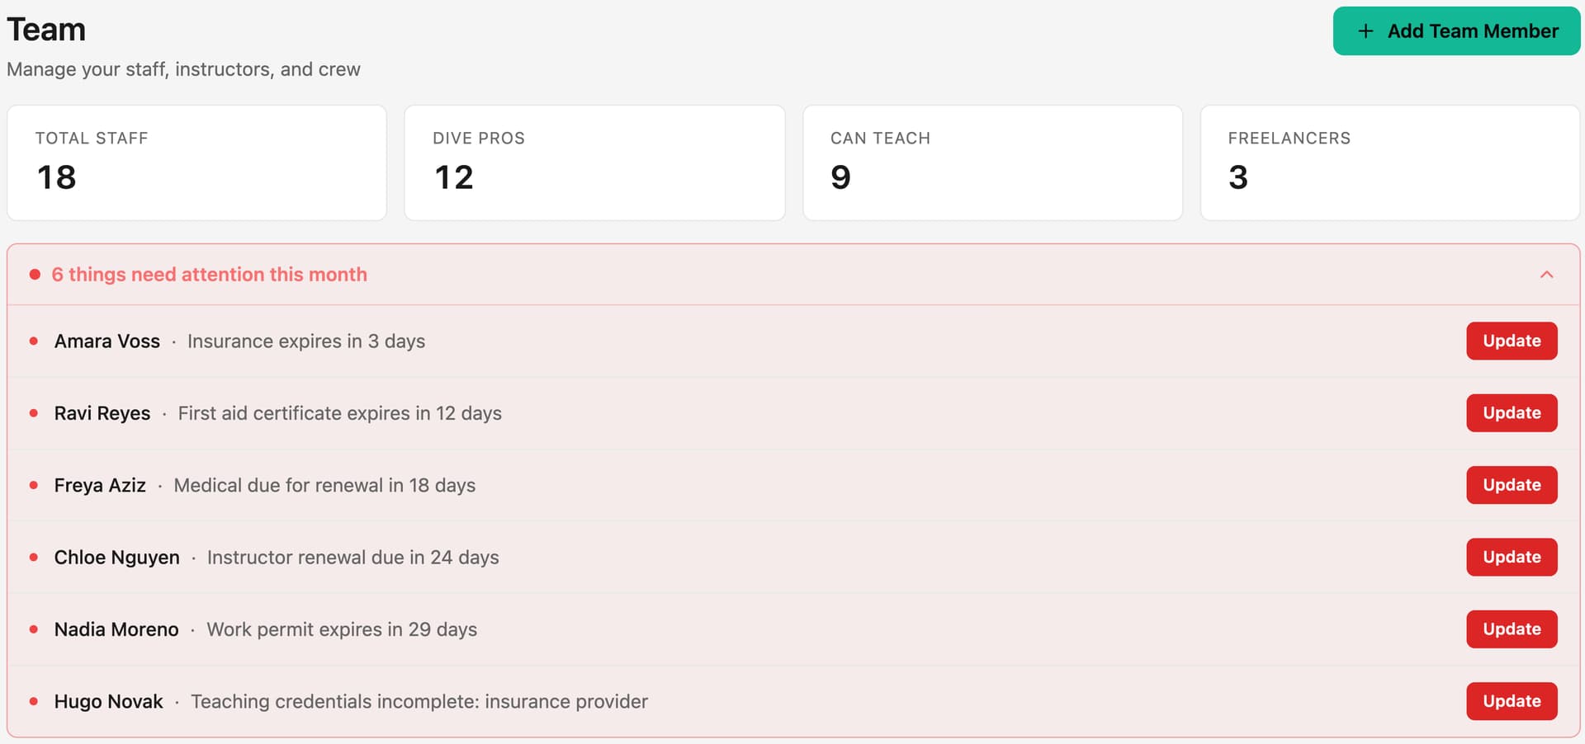Click the name Ravi Reyes

[x=102, y=413]
